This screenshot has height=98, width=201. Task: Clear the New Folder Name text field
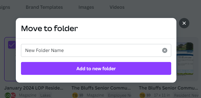(164, 50)
